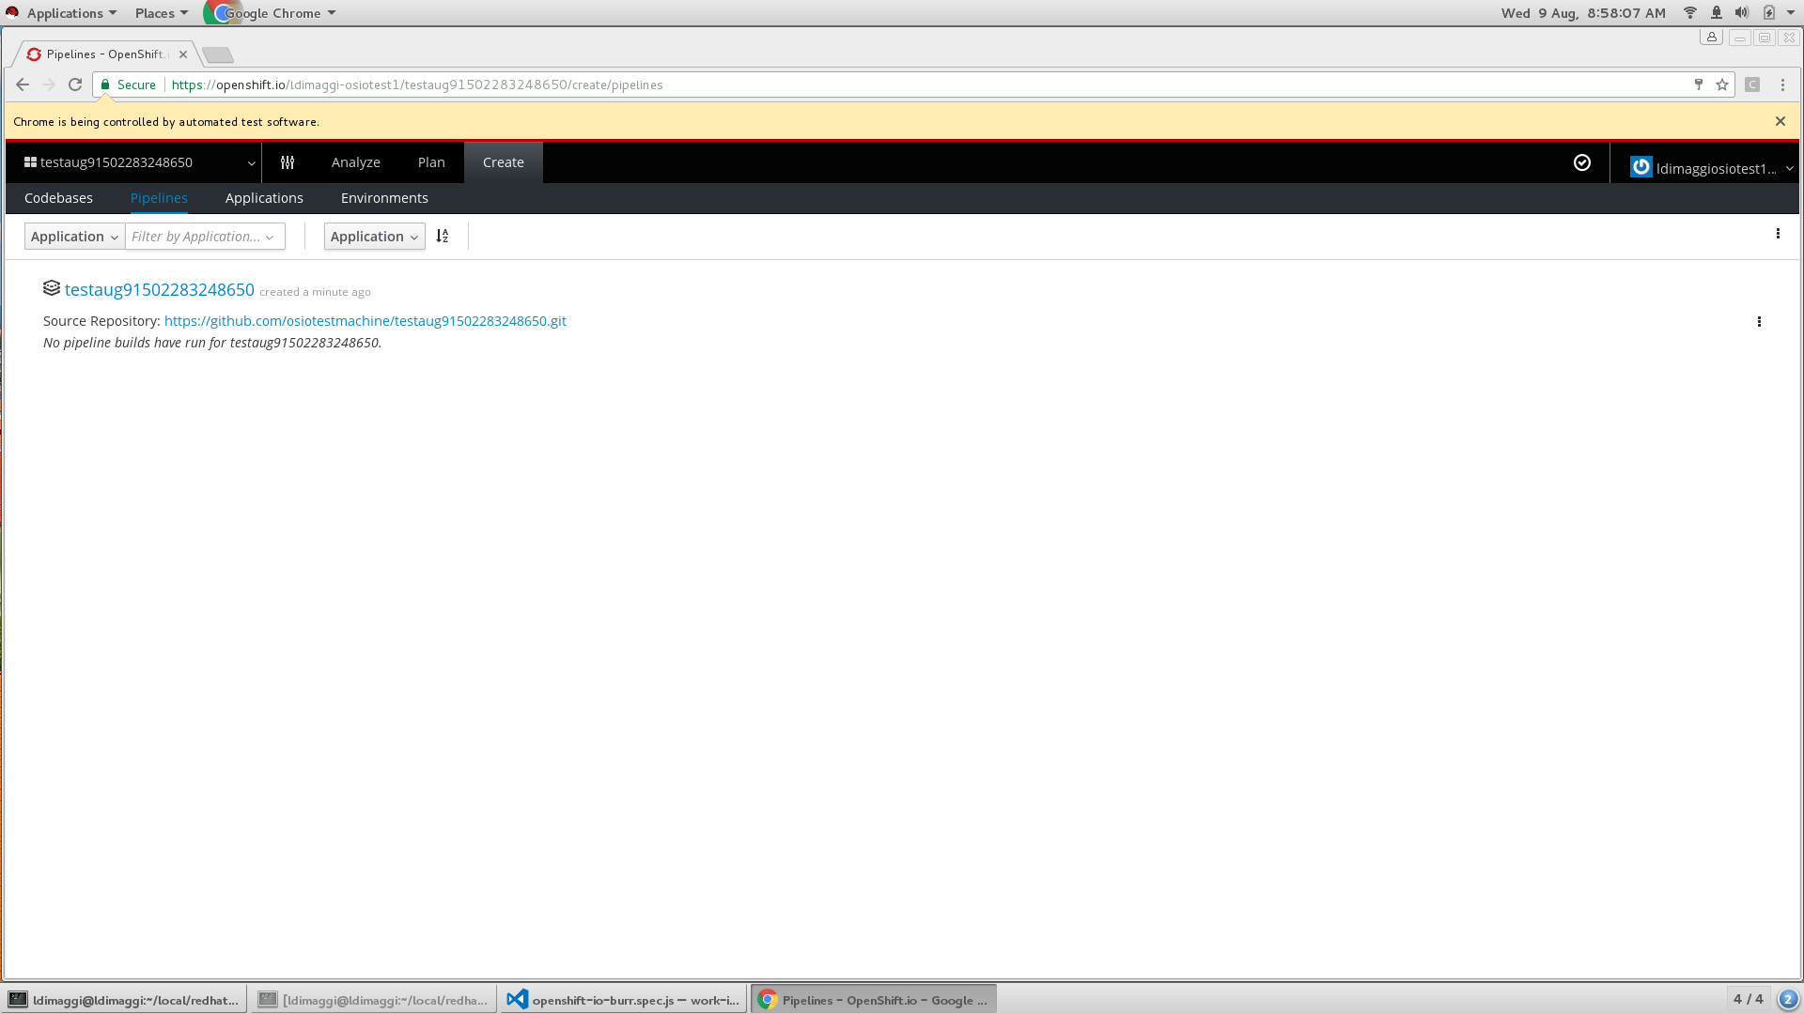Expand the testaug91502283248650 space switcher dropdown
Viewport: 1804px width, 1014px height.
[251, 161]
